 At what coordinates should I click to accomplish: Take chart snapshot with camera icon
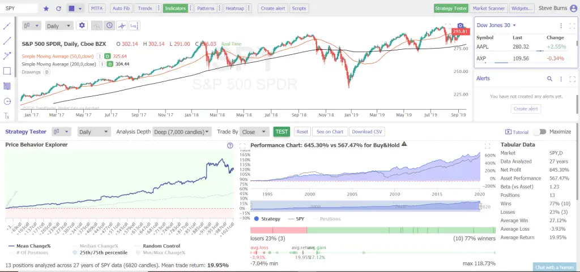[460, 25]
